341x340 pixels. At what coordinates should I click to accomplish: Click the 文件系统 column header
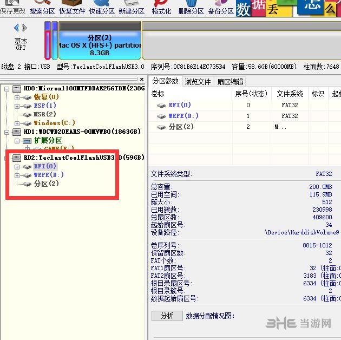[x=290, y=94]
